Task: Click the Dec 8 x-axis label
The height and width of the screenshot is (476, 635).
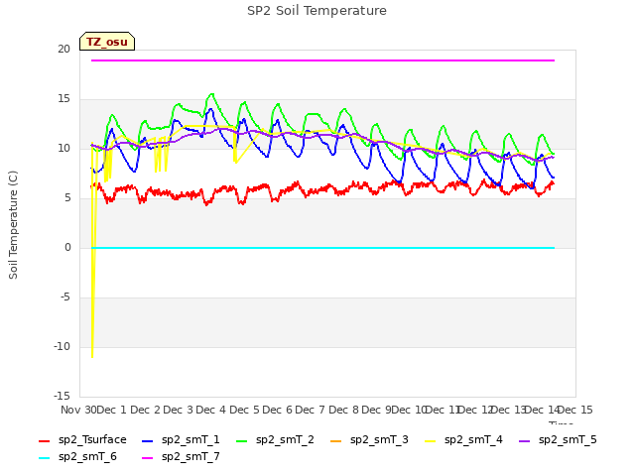Action: coord(343,410)
